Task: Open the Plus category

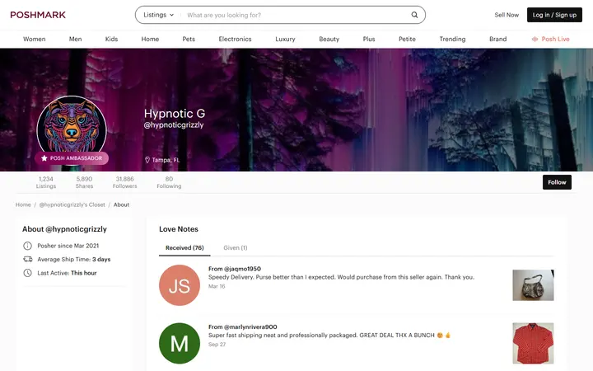Action: click(x=369, y=39)
